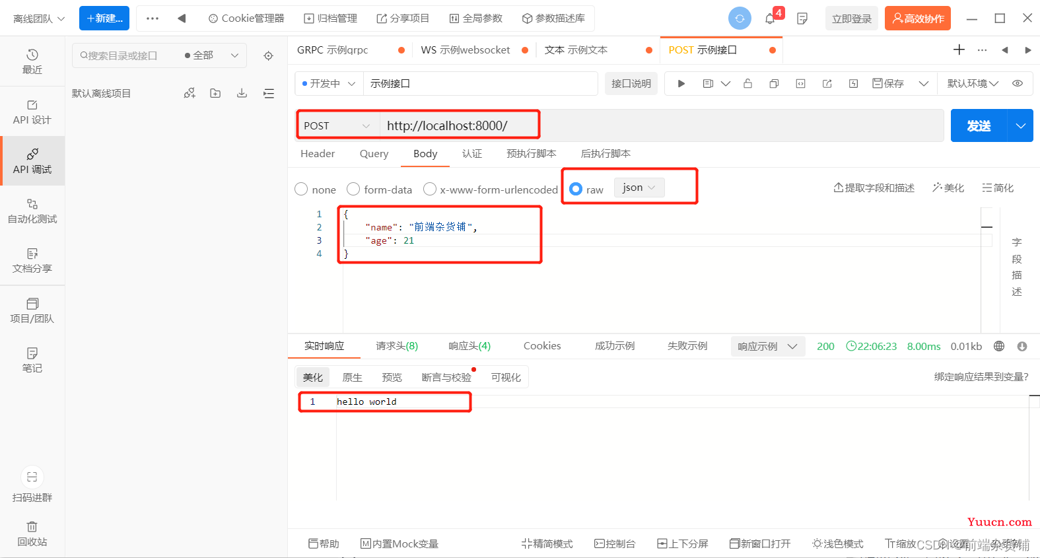This screenshot has height=558, width=1040.
Task: Click the share export icon in toolbar
Action: pyautogui.click(x=827, y=83)
